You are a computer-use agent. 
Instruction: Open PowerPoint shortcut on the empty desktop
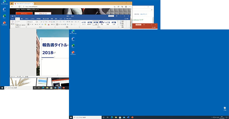pyautogui.click(x=73, y=53)
